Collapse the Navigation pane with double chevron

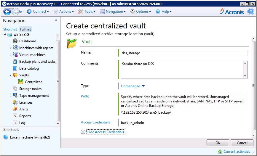(56, 20)
